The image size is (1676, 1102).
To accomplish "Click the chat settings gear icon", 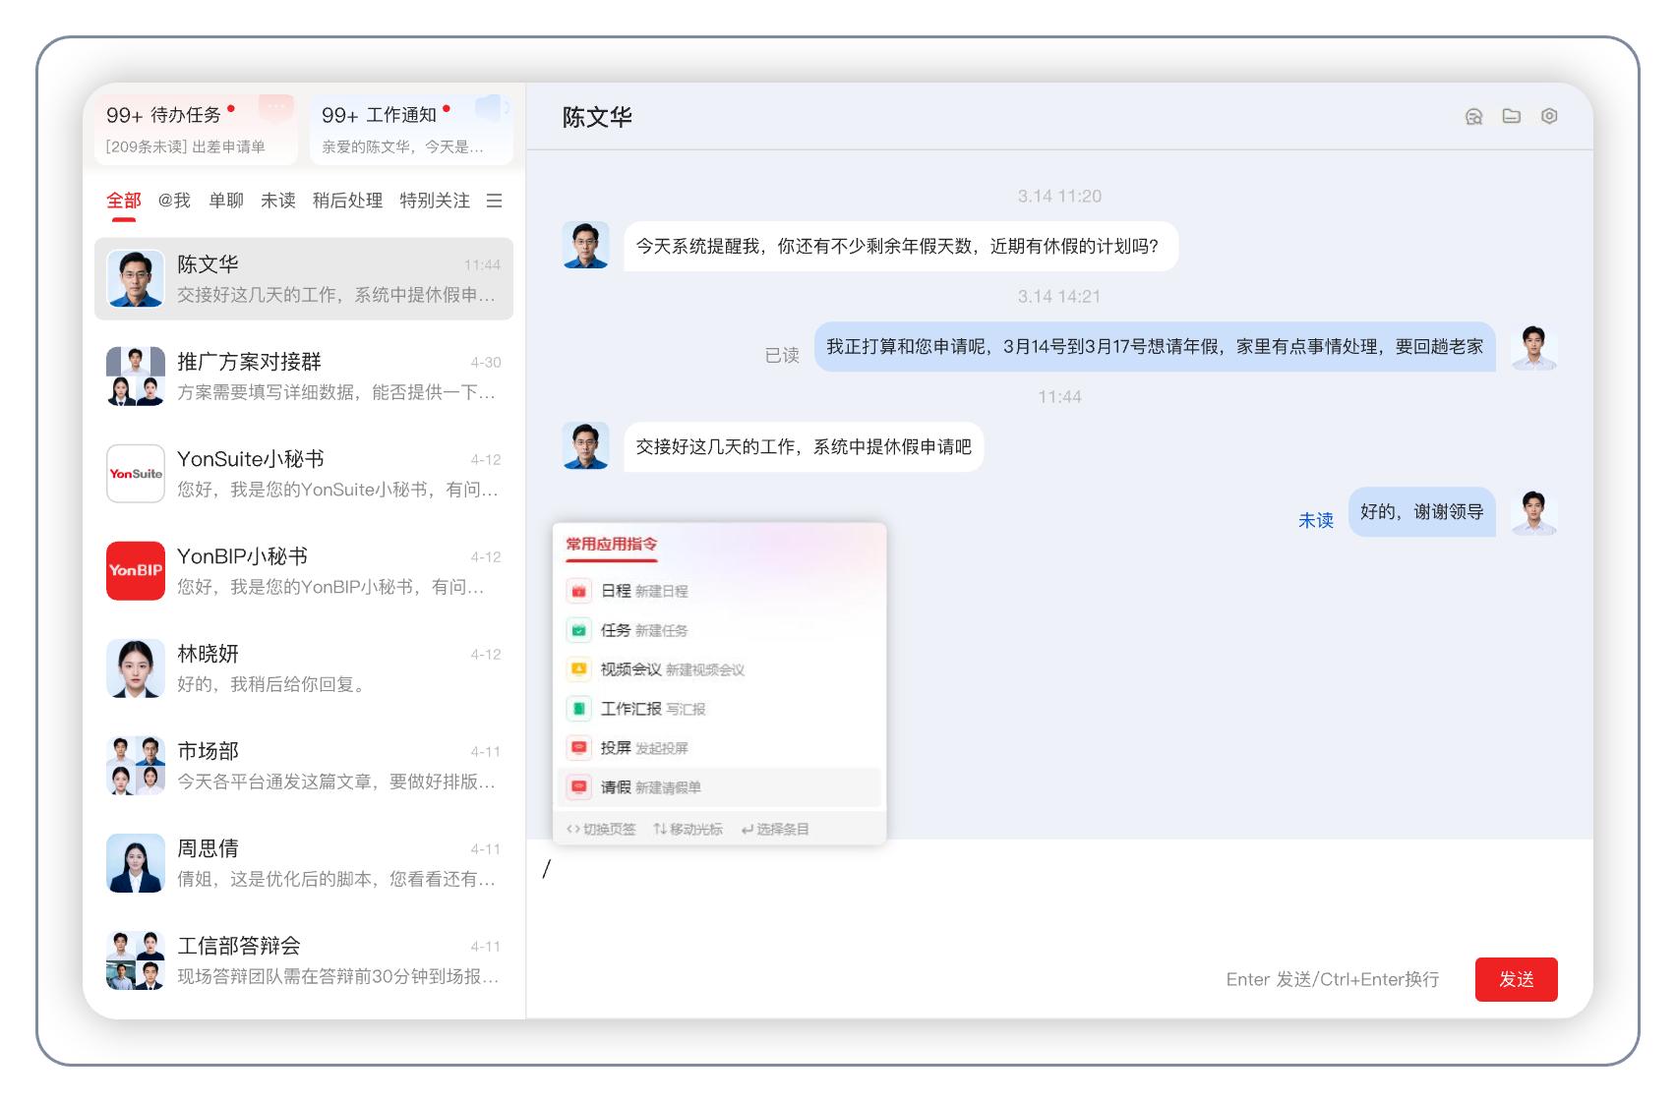I will click(x=1549, y=116).
